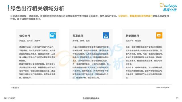Click the subtitle 大运力、低污染、高效率
182x102 pixels.
30,41
